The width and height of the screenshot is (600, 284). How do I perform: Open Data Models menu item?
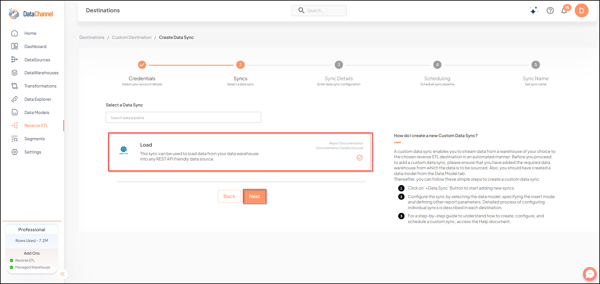coord(37,112)
